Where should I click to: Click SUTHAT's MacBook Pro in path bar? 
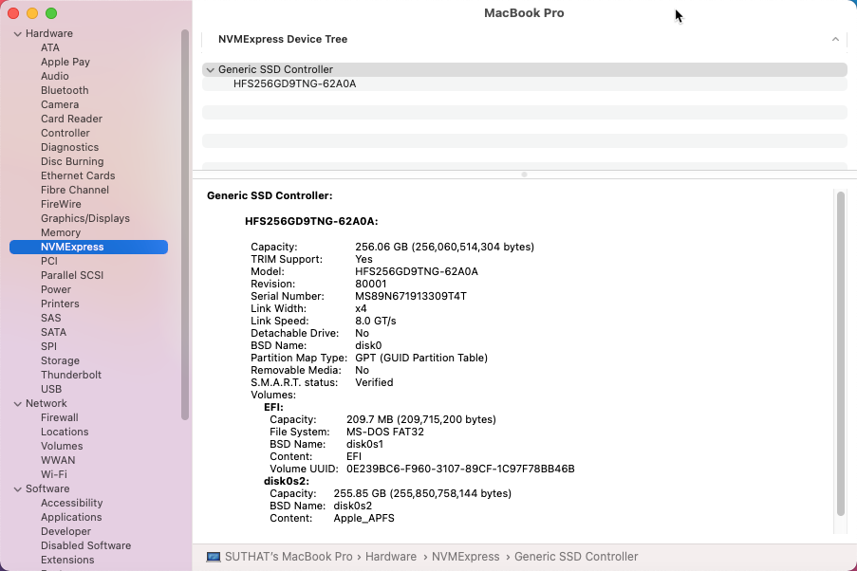coord(289,557)
